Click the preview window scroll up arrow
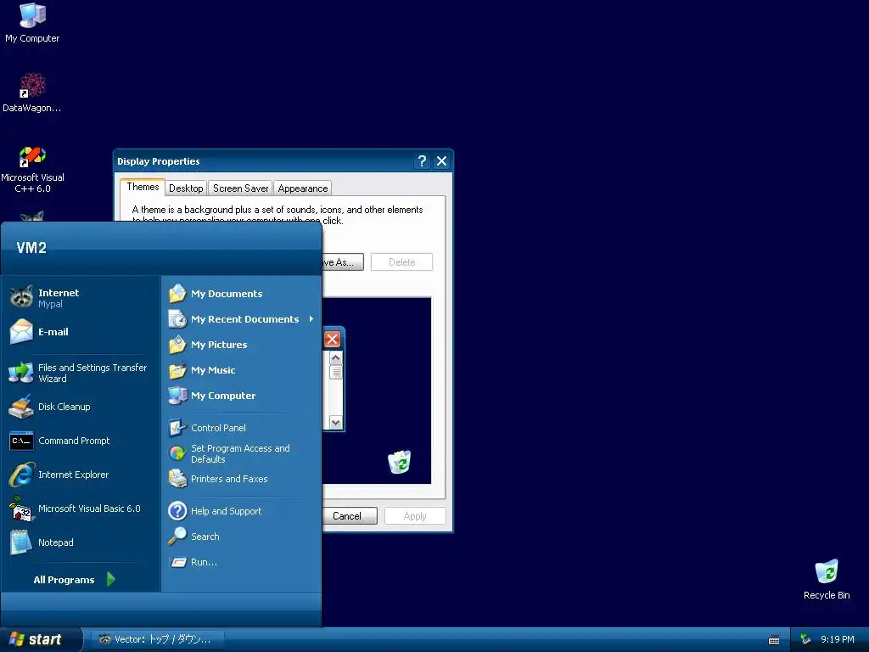The image size is (869, 652). click(x=335, y=358)
